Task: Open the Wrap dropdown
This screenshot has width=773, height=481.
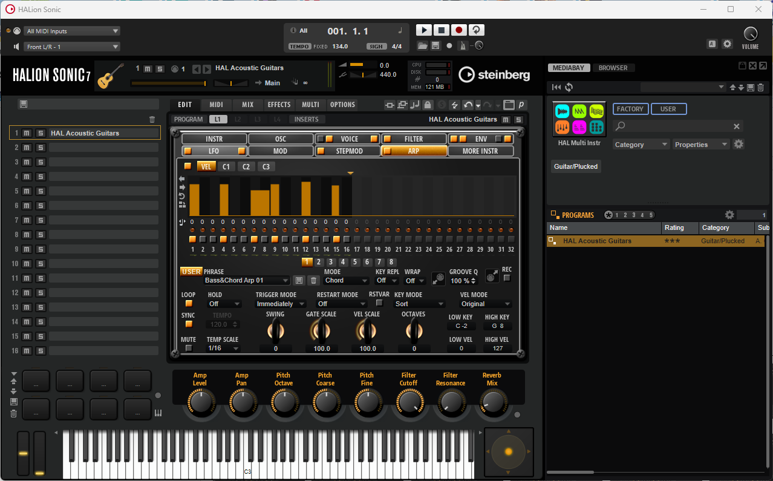Action: pos(416,280)
